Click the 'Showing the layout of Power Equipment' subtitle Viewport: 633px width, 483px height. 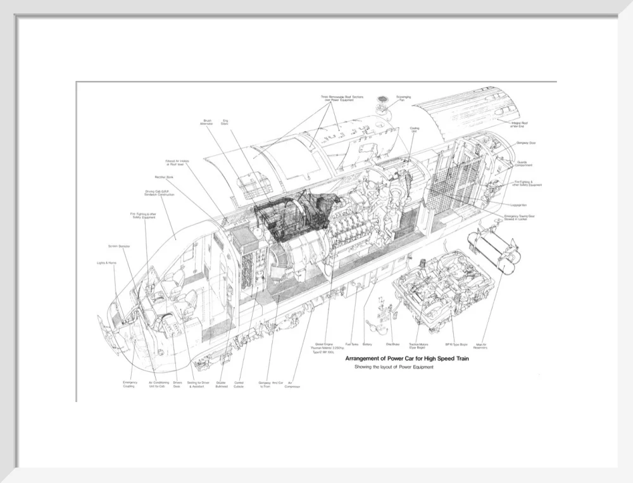(x=394, y=367)
